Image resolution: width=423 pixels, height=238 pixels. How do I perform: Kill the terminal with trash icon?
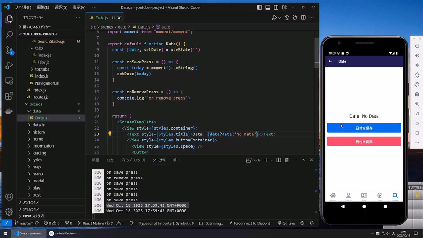(x=286, y=160)
